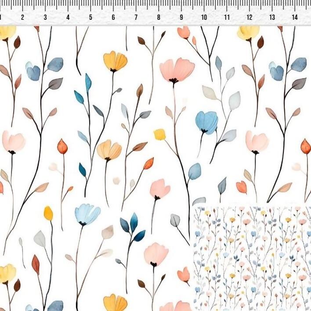This screenshot has width=311, height=311.
Task: Click the ruler number 6
Action: (113, 18)
